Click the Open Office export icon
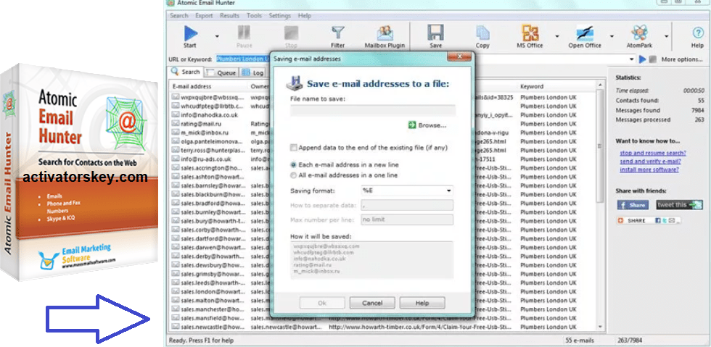This screenshot has height=347, width=711. tap(585, 35)
